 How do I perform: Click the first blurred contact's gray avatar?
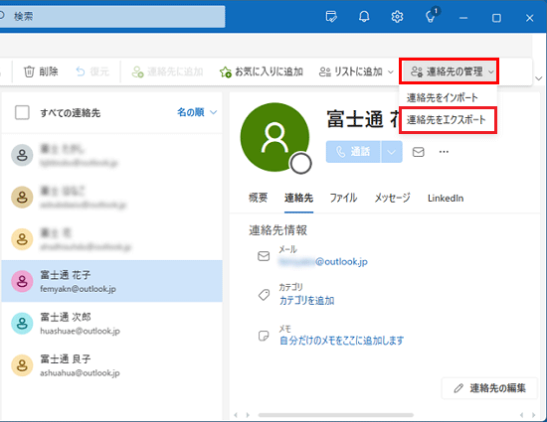(22, 155)
